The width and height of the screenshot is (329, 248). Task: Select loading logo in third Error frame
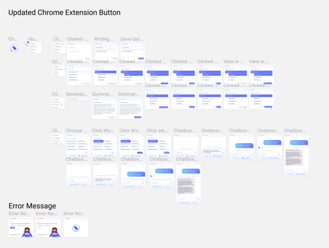click(x=76, y=227)
